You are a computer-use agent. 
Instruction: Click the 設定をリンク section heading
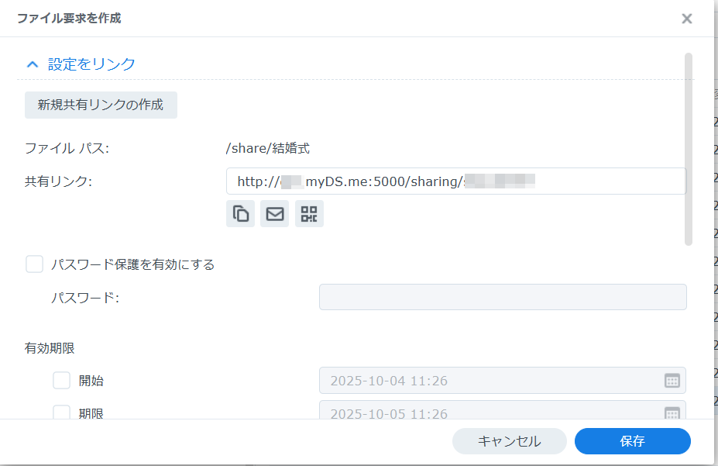[x=91, y=64]
